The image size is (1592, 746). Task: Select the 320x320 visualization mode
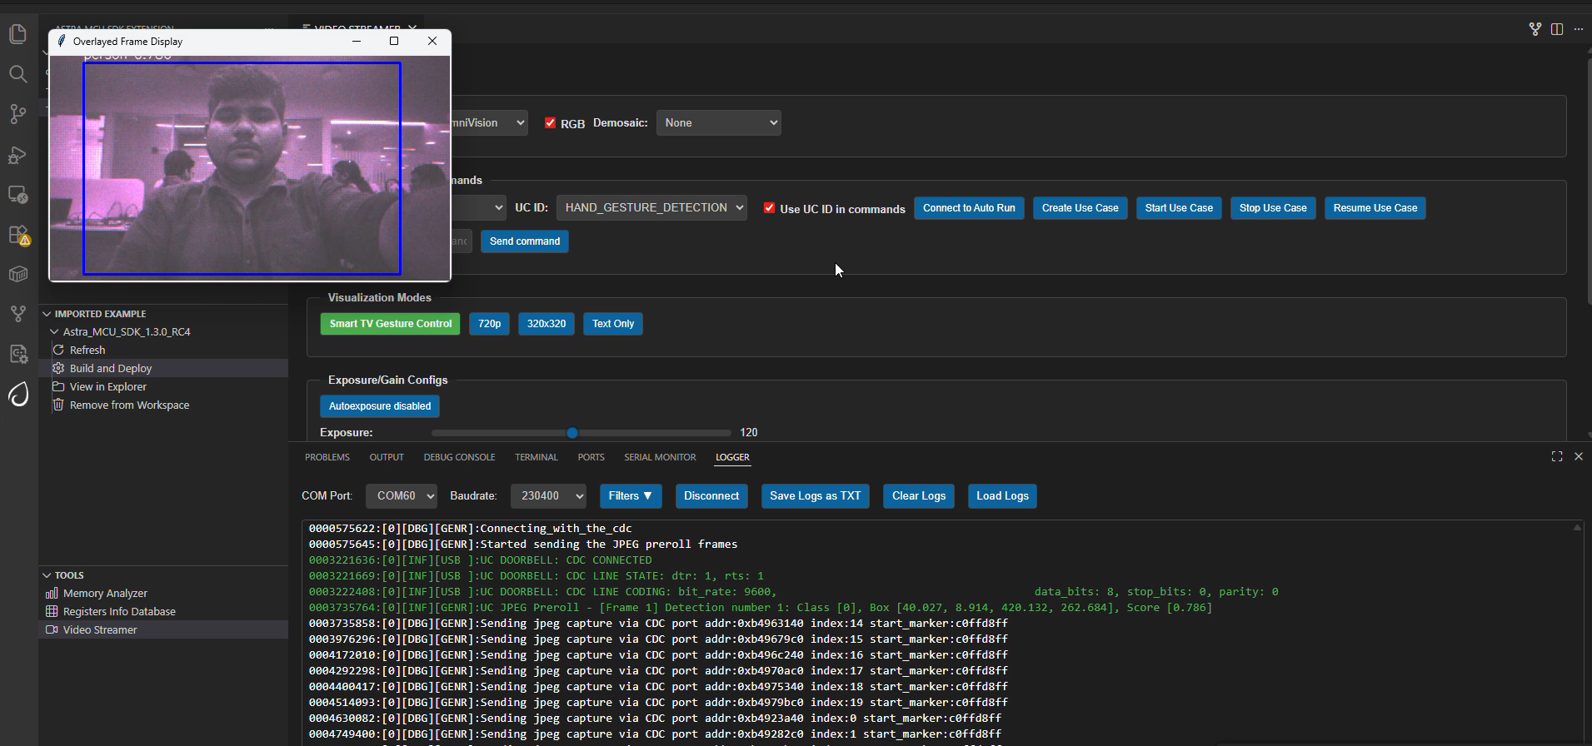click(x=546, y=324)
